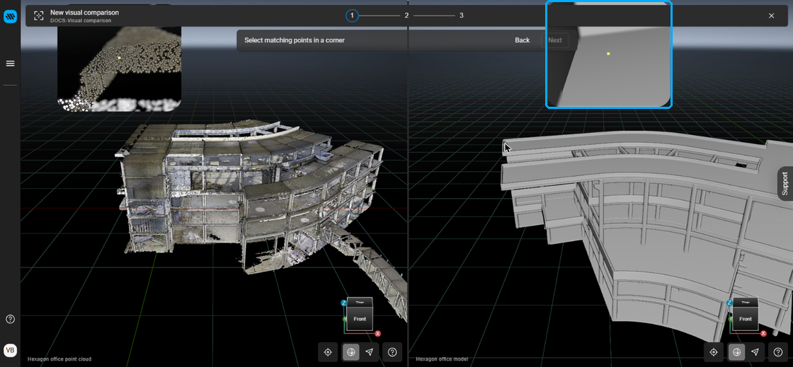Open navigation help in the office model pane

pos(778,352)
